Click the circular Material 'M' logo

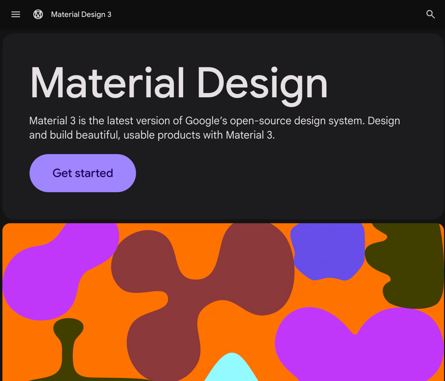click(38, 14)
